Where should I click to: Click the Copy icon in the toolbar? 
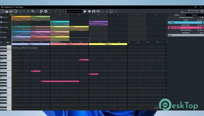point(20,11)
